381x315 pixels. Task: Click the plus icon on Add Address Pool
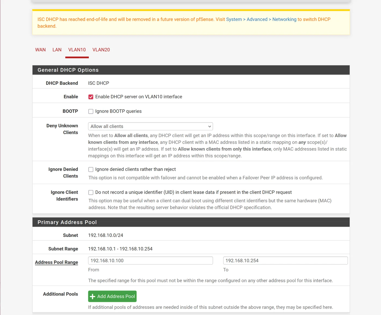pos(92,296)
